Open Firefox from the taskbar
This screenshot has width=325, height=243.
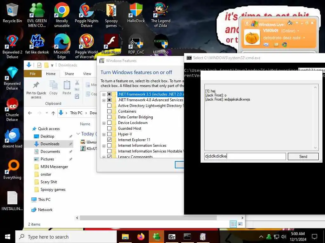point(141,237)
